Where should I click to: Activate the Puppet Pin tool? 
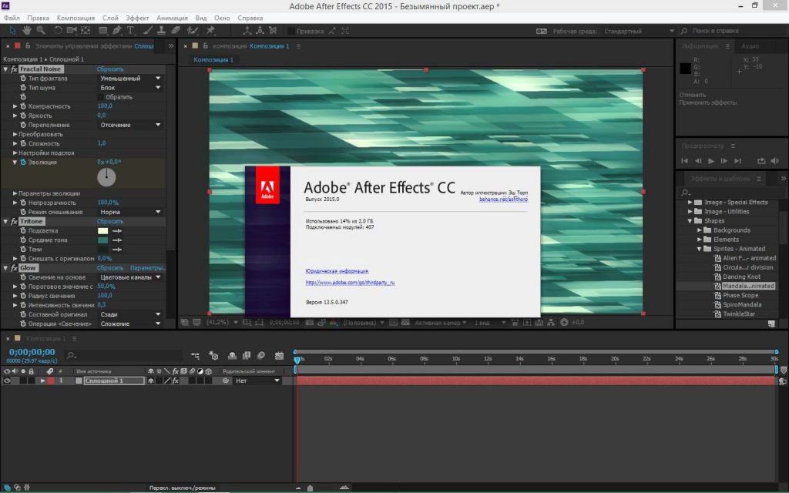pos(210,31)
